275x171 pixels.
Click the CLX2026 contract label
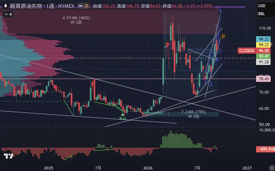246,51
